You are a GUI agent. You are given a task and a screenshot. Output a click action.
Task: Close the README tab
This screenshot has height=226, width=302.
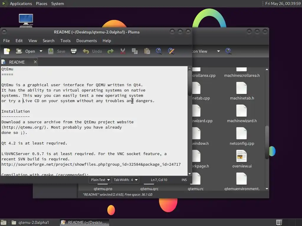pyautogui.click(x=35, y=62)
